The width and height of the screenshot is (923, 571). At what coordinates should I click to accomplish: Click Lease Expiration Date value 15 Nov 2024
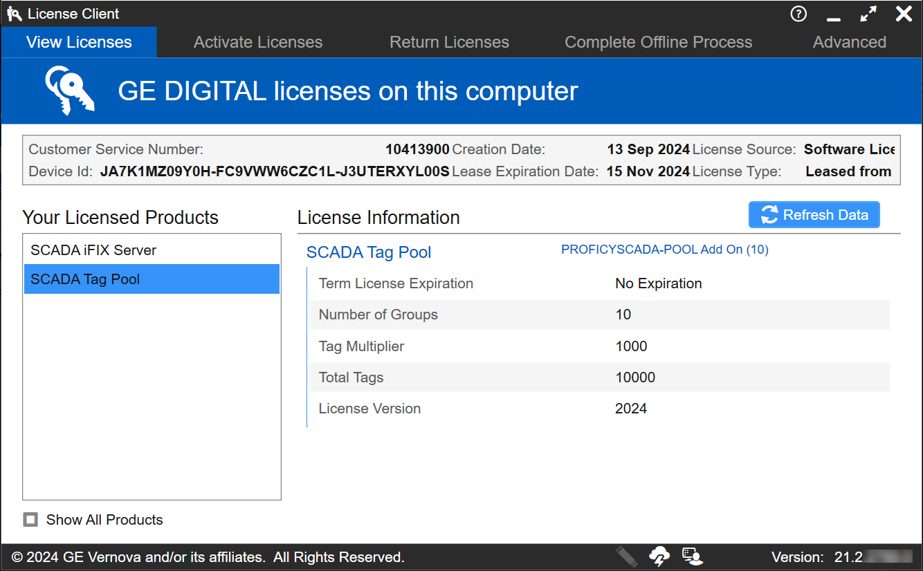648,171
